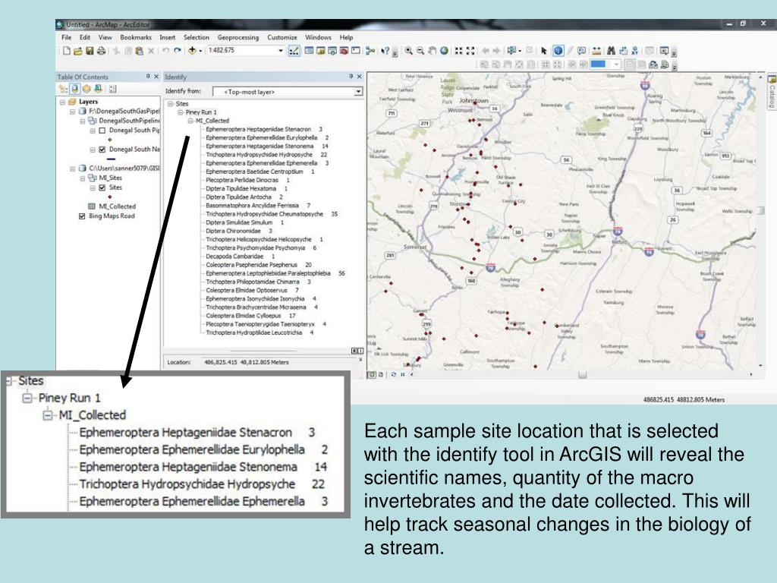Toggle the Donegal South Pip layer checkbox
This screenshot has height=583, width=777.
[x=102, y=131]
